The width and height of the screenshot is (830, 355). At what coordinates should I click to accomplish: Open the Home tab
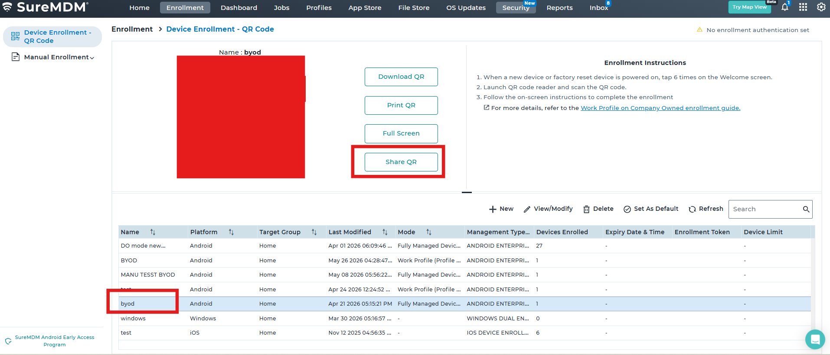pos(139,8)
